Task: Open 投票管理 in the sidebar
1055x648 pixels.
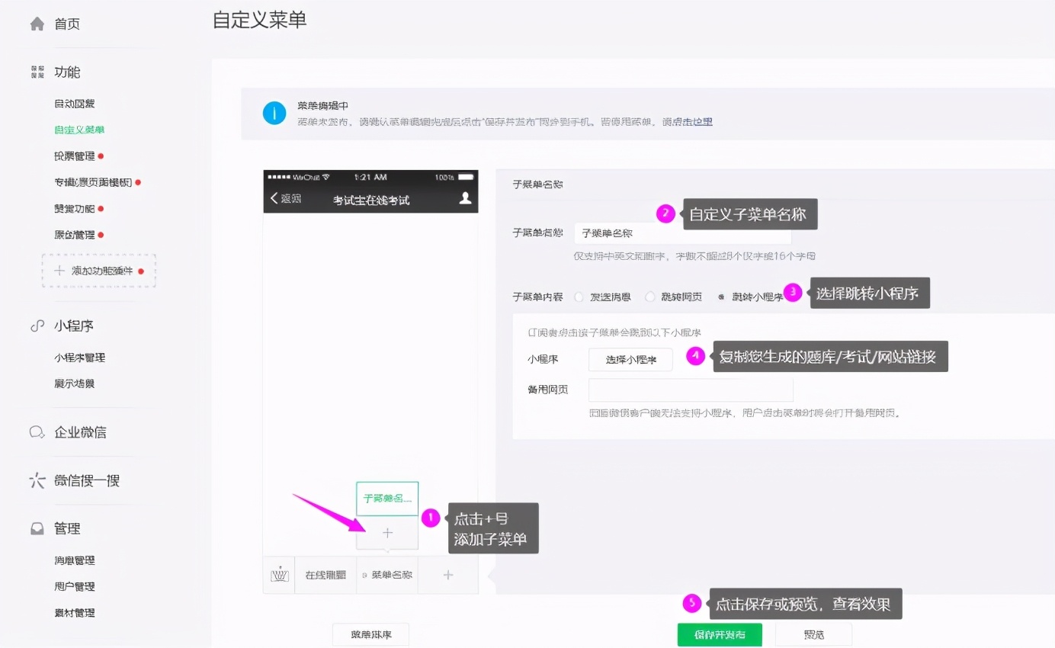Action: [x=75, y=156]
